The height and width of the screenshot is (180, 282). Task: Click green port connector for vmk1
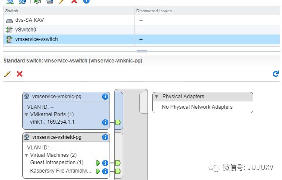click(118, 122)
